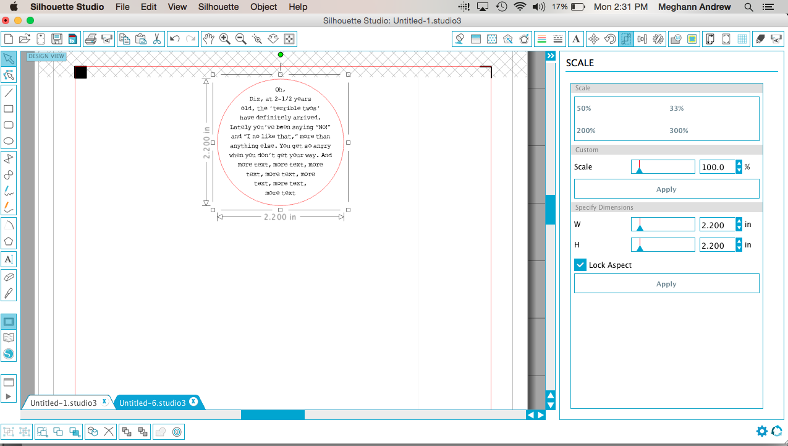Open the fill color paint bucket panel
Viewport: 788px width, 446px height.
point(459,39)
